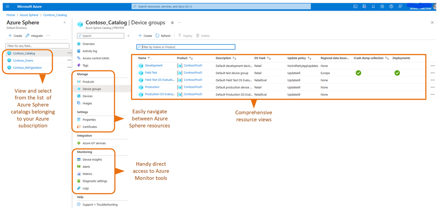Click the Support + Troubleshooting icon
Screen dimensions: 439x211
click(79, 205)
